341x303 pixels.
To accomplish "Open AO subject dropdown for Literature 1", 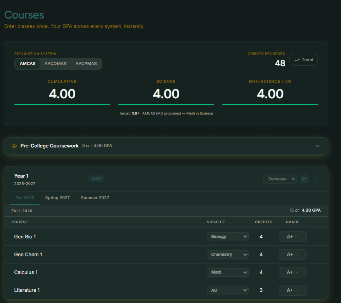I will click(228, 290).
